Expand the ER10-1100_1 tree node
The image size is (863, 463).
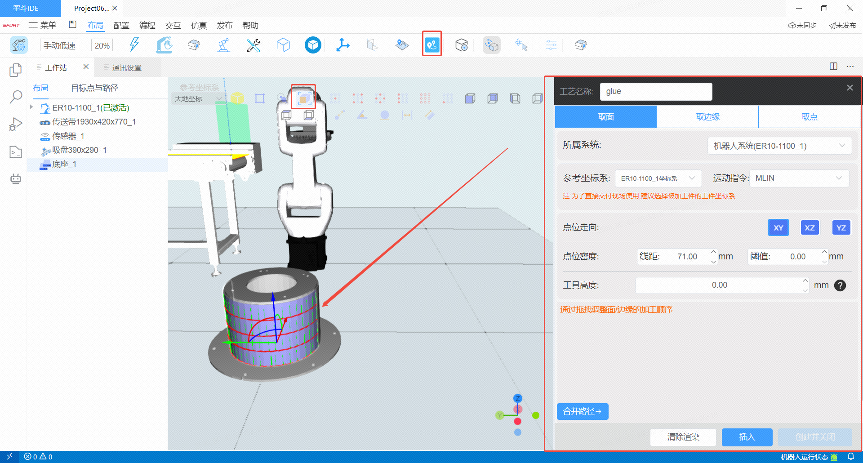pos(31,107)
